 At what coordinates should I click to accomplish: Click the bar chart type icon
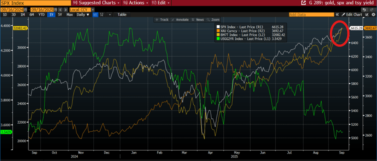[103, 14]
